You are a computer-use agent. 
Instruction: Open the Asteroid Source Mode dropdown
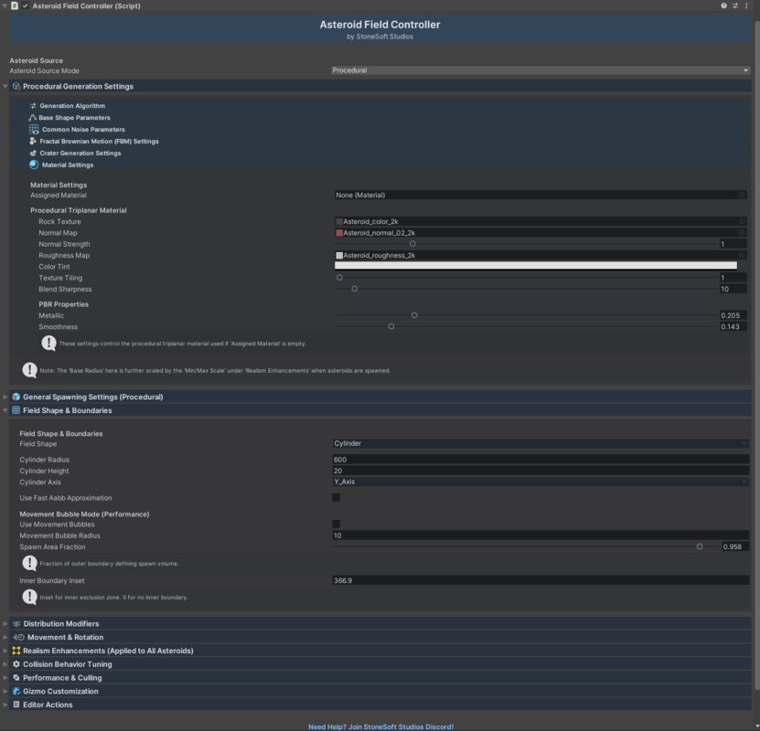541,70
